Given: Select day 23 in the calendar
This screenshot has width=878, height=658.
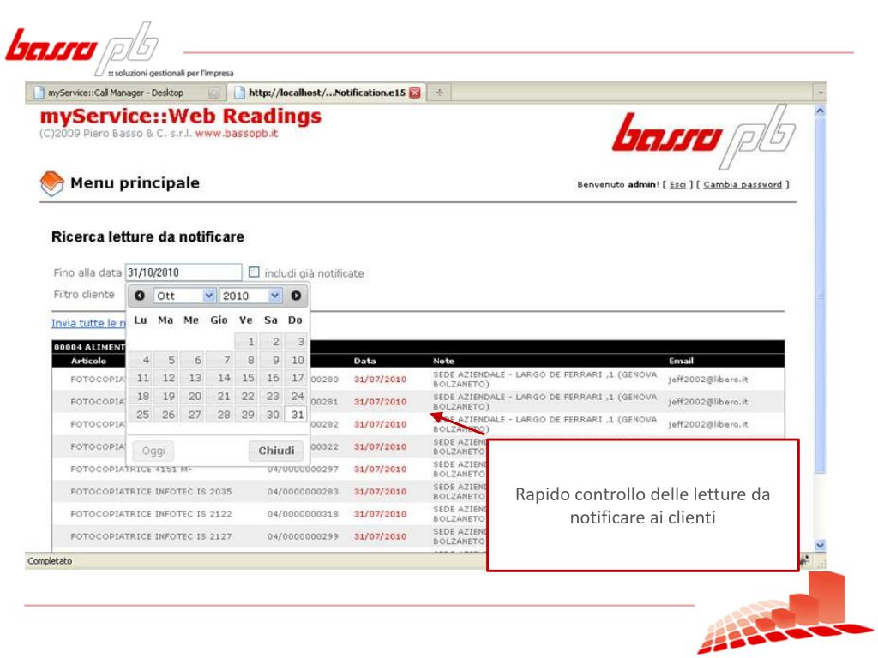Looking at the screenshot, I should [271, 396].
